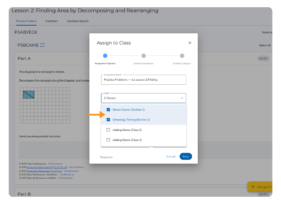Open Full Attribution link on 3rd Edition line

pos(67,175)
